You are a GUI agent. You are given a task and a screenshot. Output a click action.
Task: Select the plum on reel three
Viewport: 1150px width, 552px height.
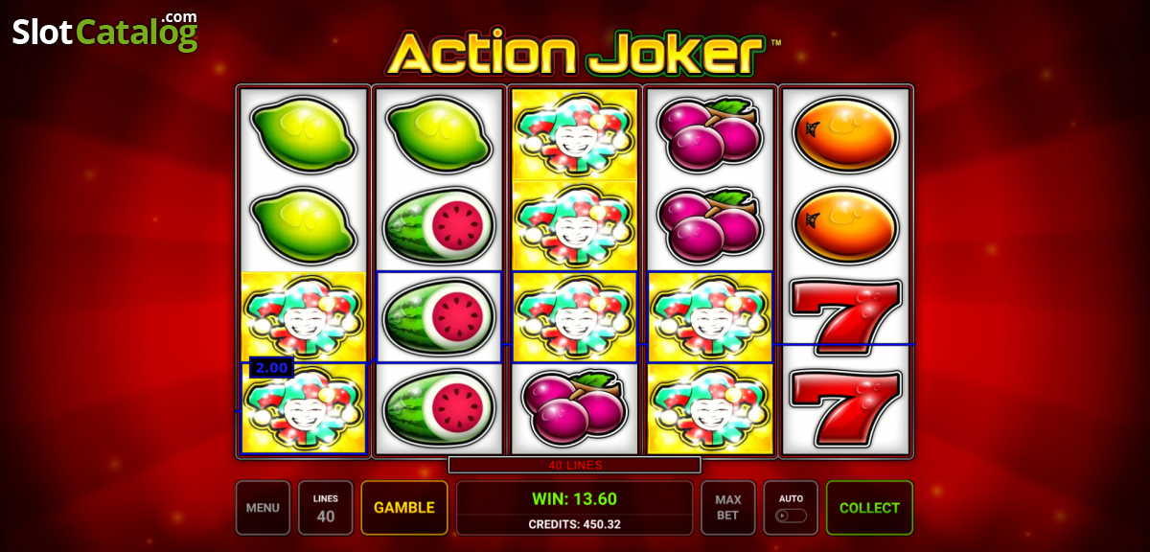pos(574,407)
